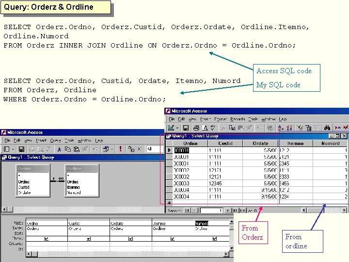Click Paste icon in design window toolbar
Image resolution: width=349 pixels, height=262 pixels.
click(77, 149)
